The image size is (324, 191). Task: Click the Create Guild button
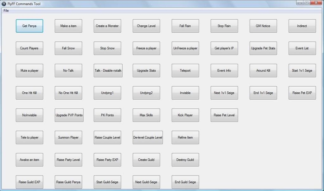coord(146,160)
